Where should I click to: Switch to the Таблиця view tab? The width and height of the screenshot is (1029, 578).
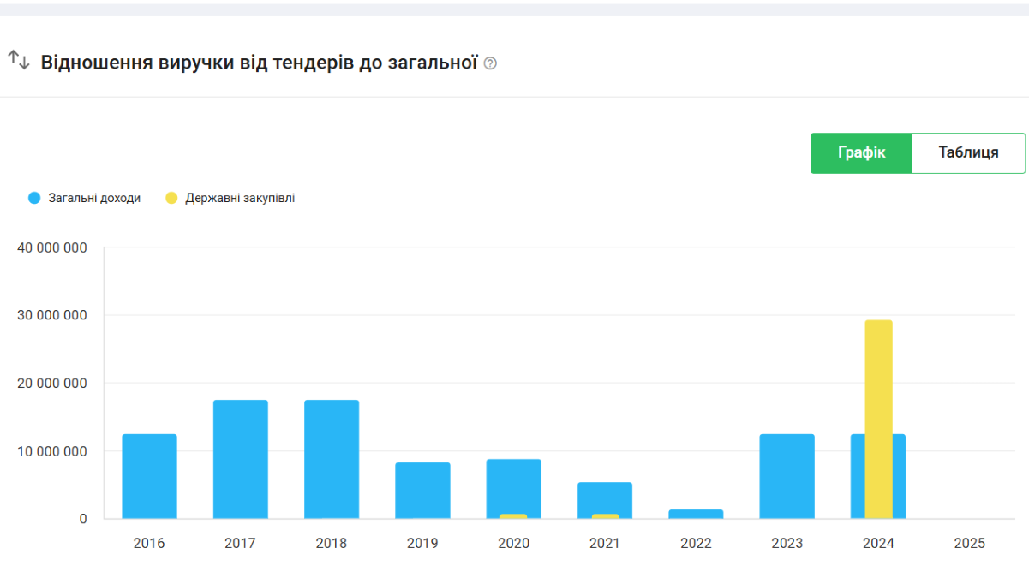pos(968,153)
